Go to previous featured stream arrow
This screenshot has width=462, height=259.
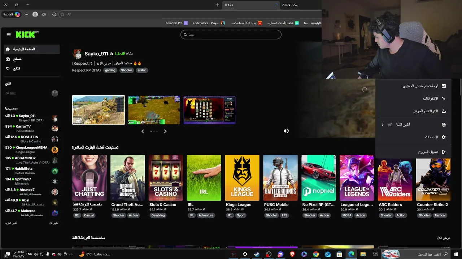point(143,131)
